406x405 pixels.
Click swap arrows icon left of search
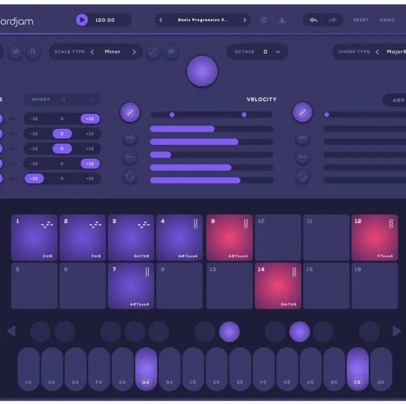[x=16, y=51]
